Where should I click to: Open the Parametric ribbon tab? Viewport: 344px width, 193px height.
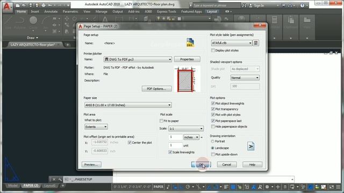point(70,12)
